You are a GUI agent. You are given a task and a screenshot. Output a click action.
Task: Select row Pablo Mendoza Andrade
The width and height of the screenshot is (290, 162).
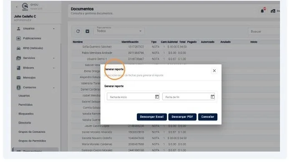pyautogui.click(x=176, y=53)
